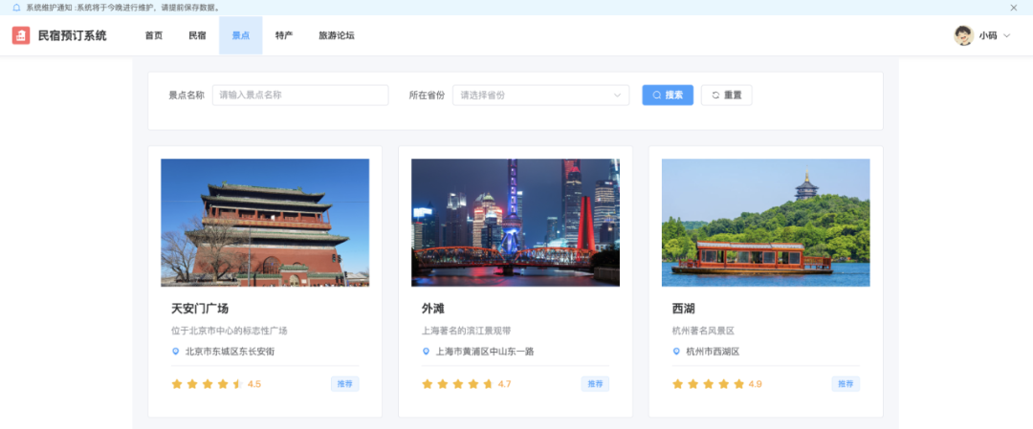Select the 景点 navigation tab

point(240,35)
